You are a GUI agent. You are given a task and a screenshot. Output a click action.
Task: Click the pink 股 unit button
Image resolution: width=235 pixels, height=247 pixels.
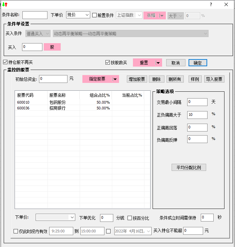point(52,47)
